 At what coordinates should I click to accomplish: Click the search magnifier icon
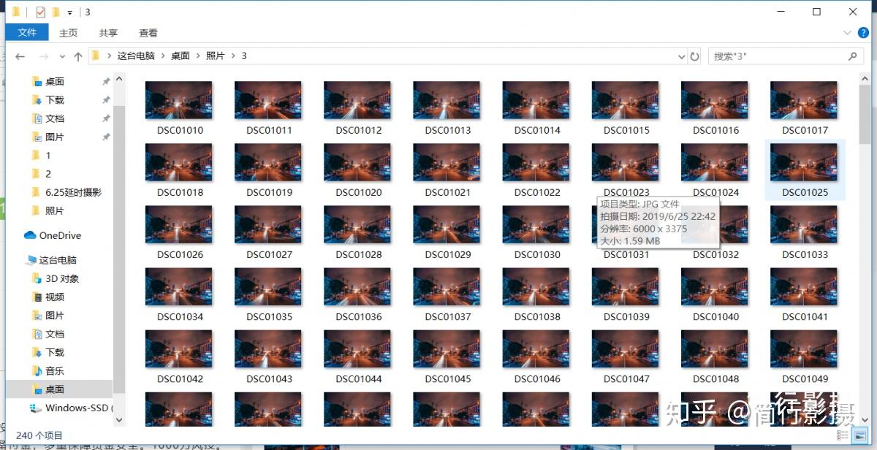(853, 56)
